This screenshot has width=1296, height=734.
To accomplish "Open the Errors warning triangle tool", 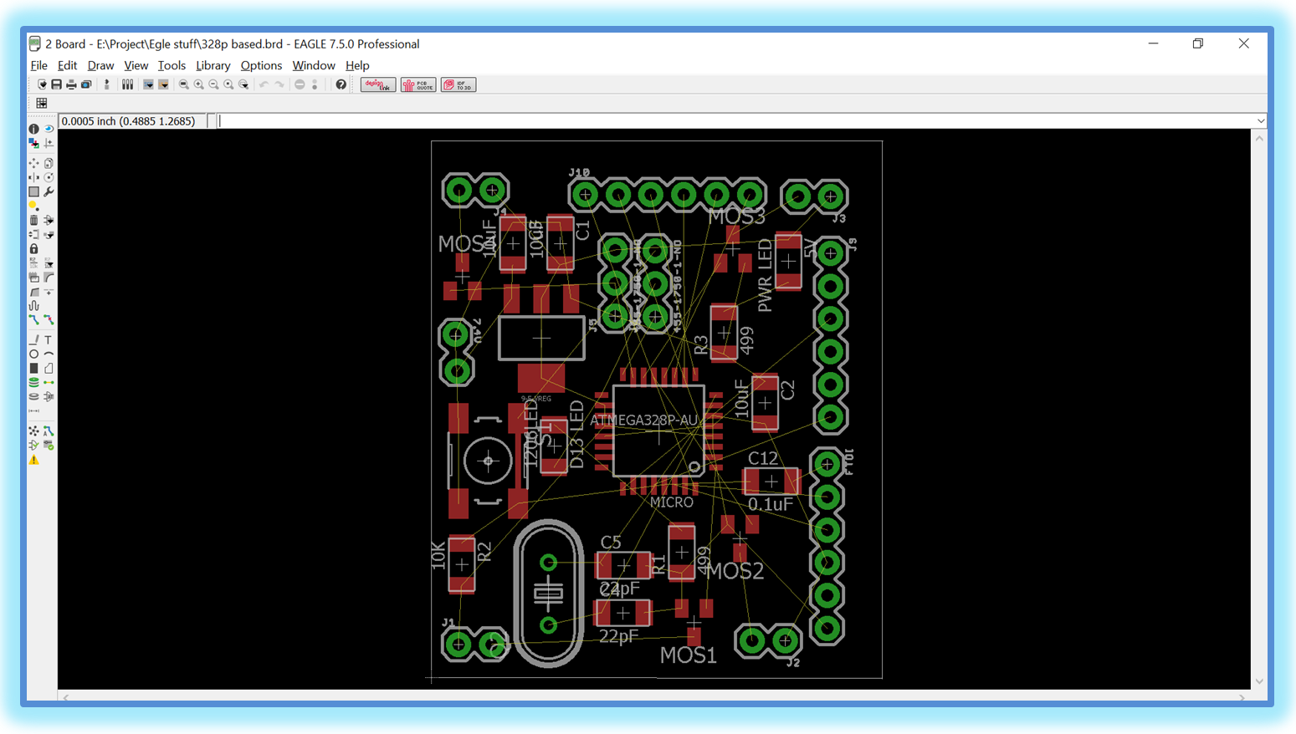I will click(x=33, y=460).
